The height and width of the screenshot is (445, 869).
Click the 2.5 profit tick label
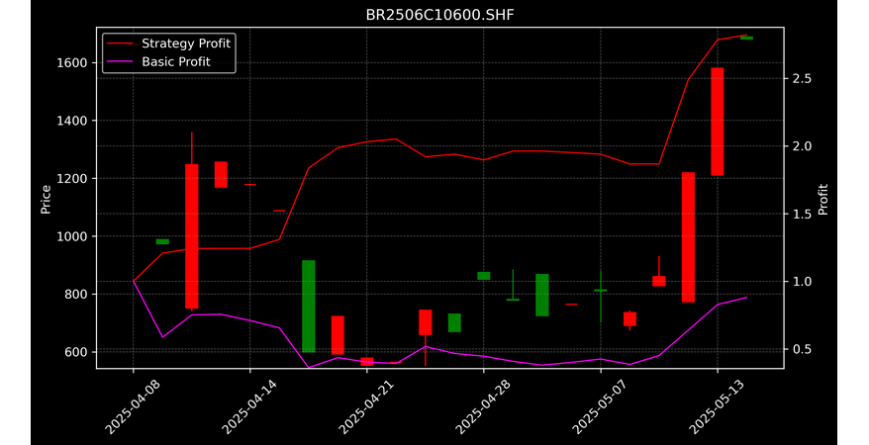(x=802, y=78)
